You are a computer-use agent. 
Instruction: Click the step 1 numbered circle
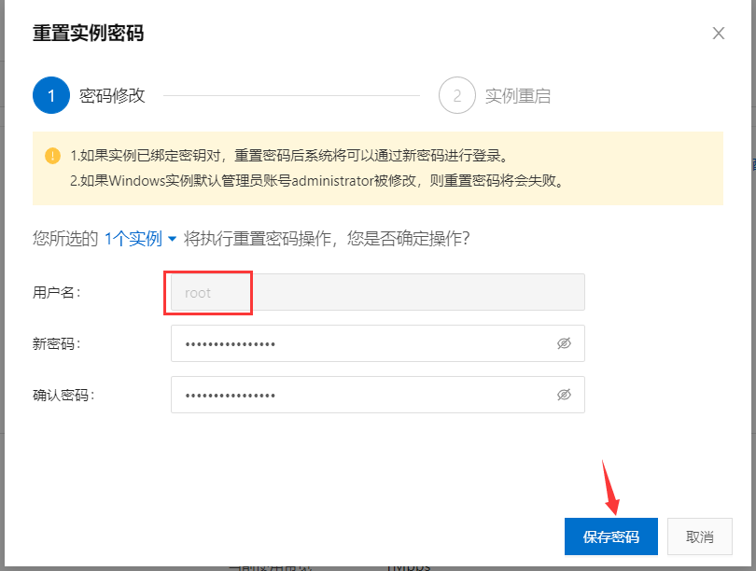point(50,95)
